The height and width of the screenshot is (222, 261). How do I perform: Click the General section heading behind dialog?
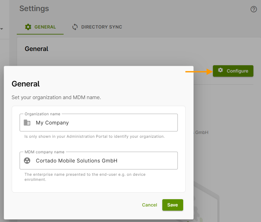(x=36, y=49)
